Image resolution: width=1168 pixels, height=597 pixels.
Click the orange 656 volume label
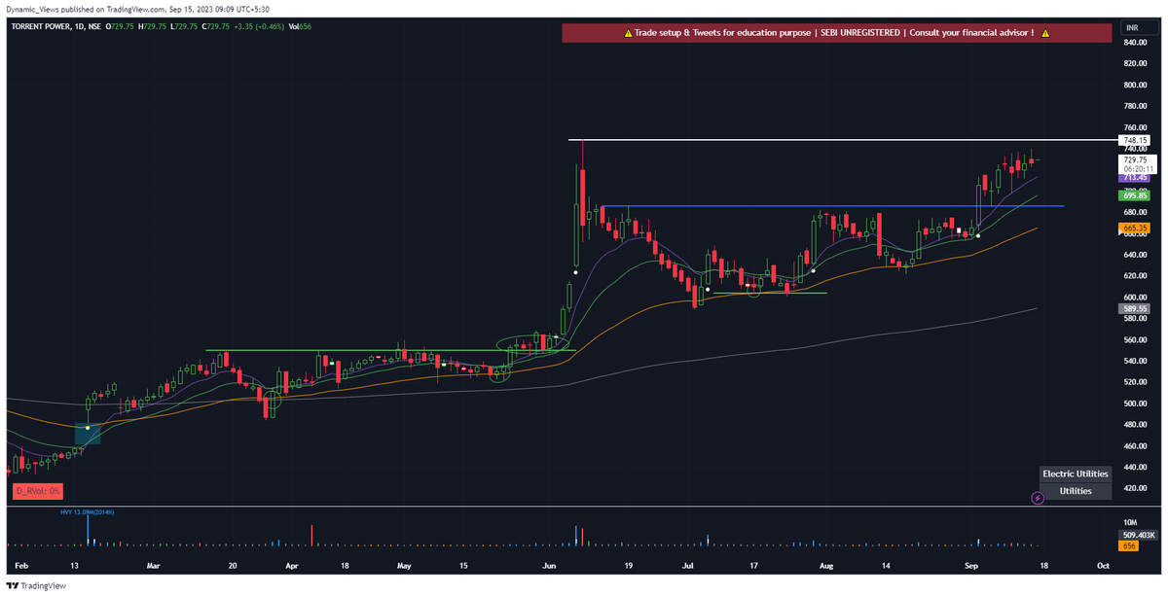pos(1128,546)
